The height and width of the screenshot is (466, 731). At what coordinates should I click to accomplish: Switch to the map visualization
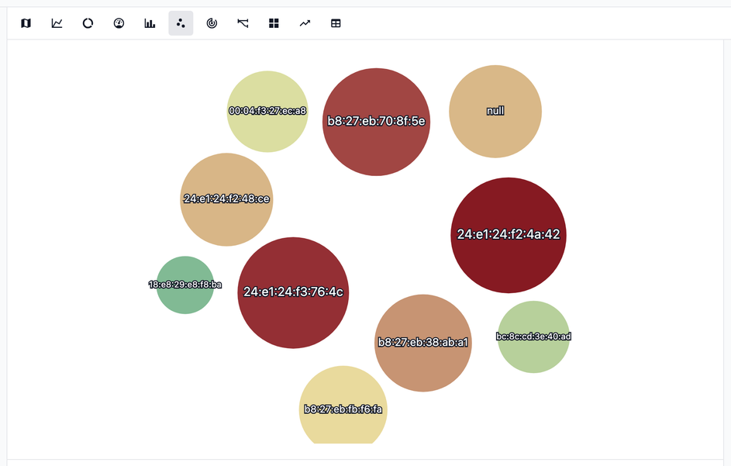tap(26, 23)
